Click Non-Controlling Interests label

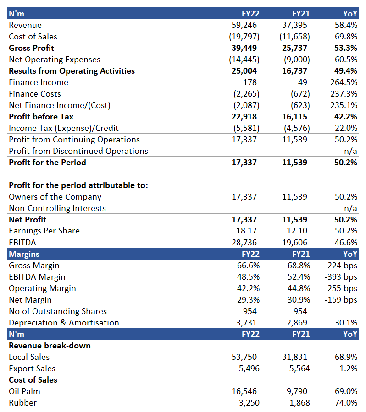point(57,208)
